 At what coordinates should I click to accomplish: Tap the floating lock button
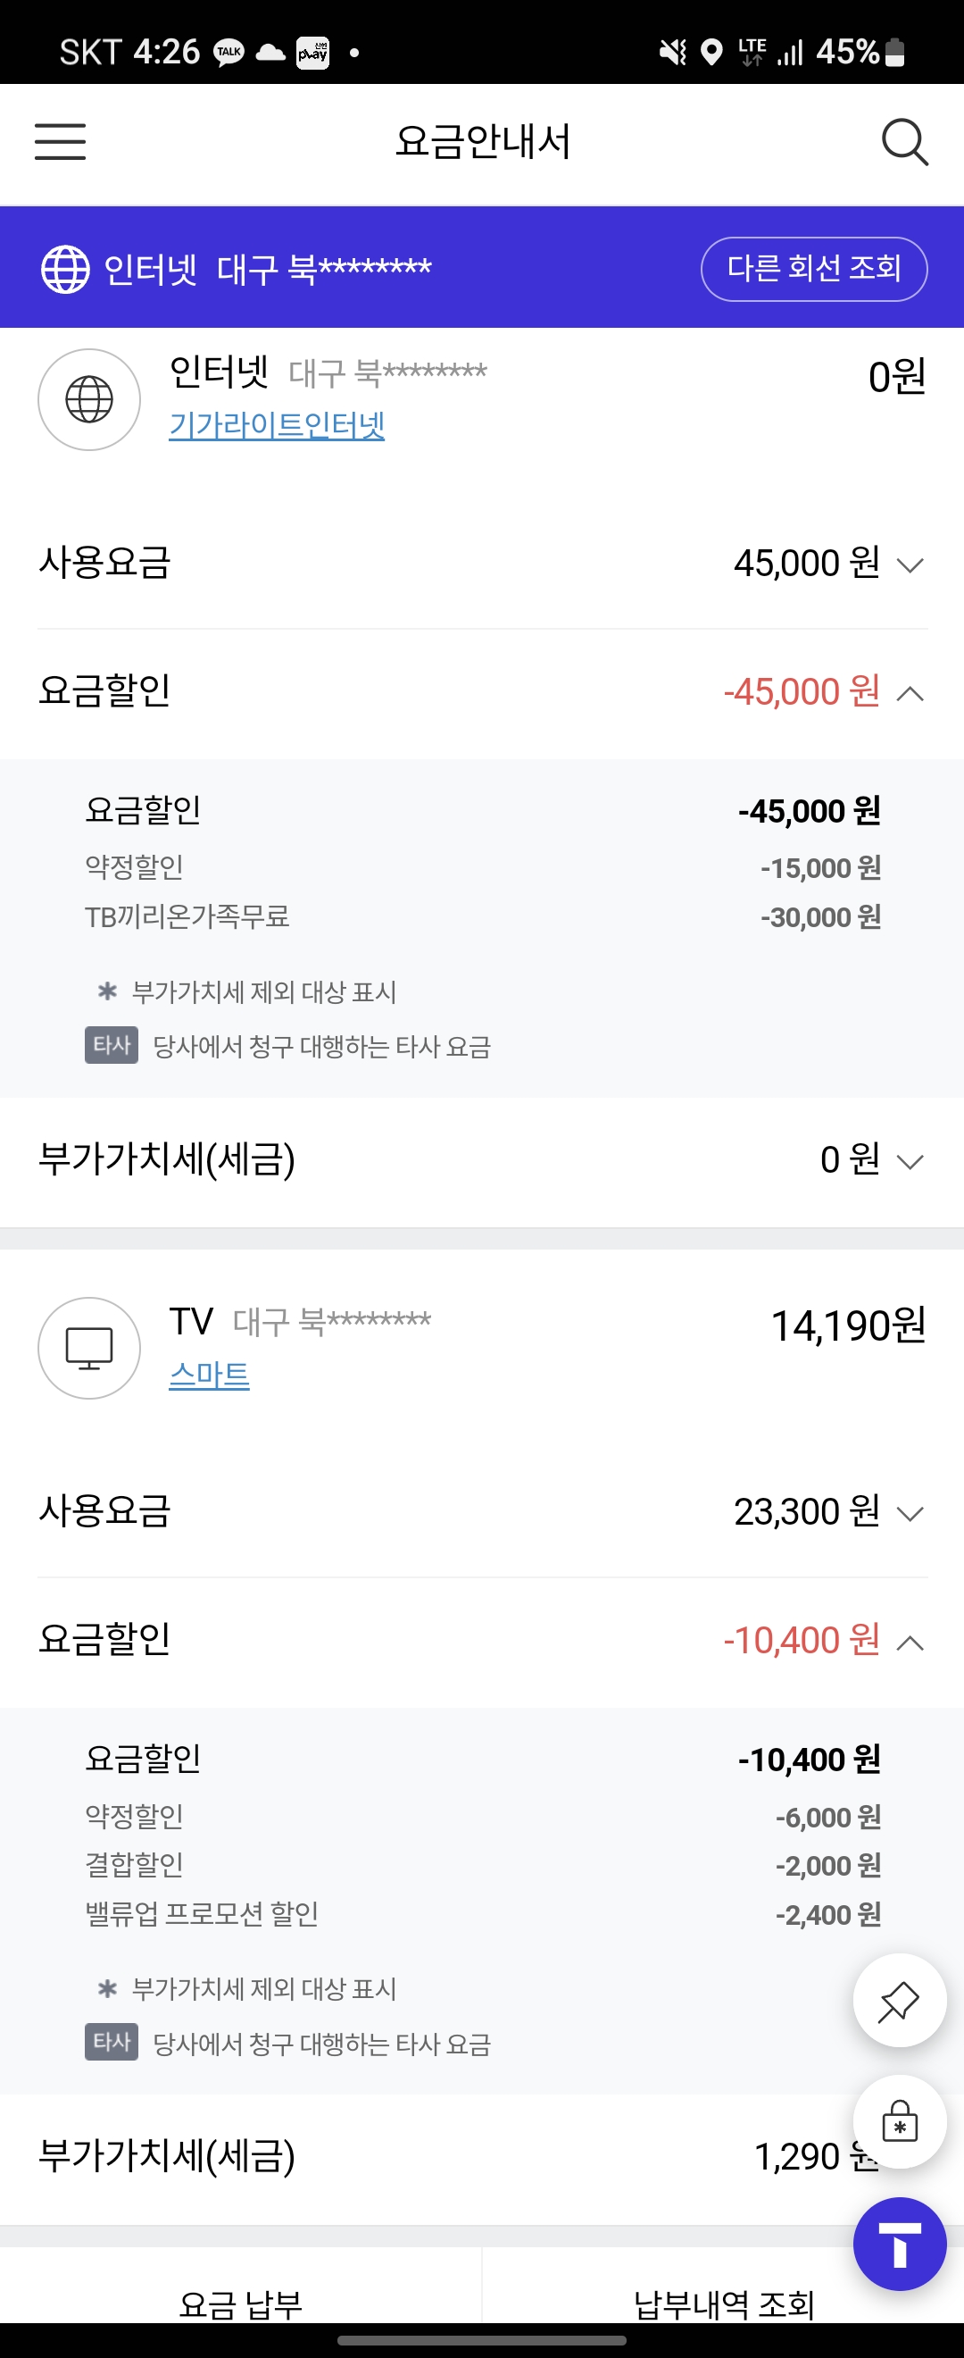click(899, 2121)
